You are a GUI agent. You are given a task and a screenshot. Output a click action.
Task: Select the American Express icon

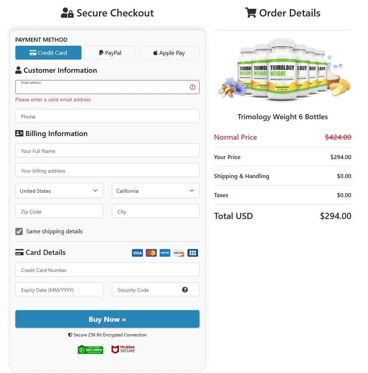point(165,253)
